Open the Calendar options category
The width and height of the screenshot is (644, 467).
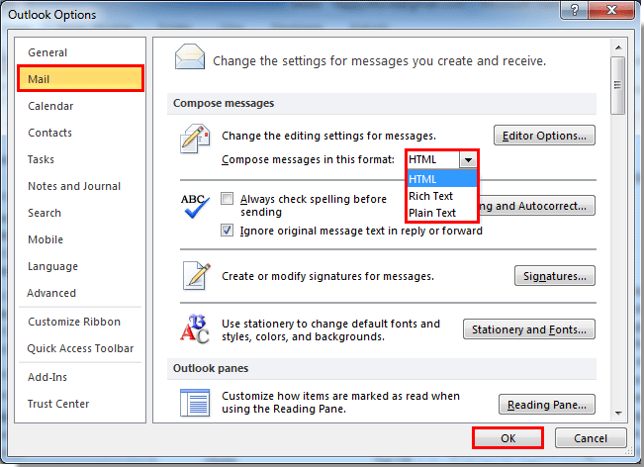pos(80,106)
